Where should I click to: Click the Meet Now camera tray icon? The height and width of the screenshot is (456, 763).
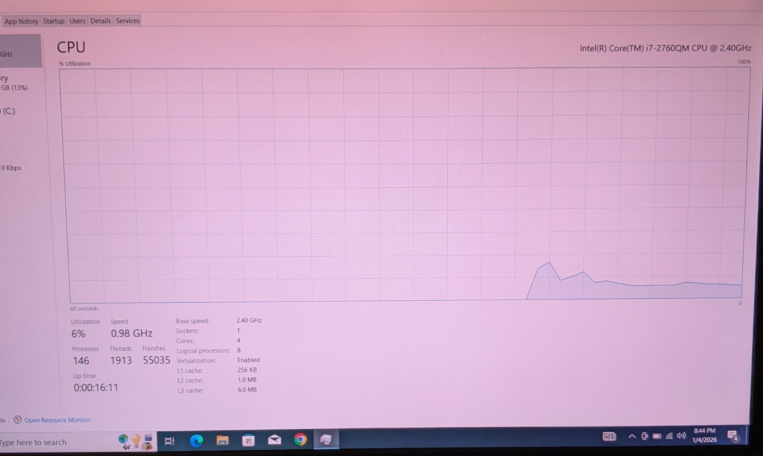point(644,436)
